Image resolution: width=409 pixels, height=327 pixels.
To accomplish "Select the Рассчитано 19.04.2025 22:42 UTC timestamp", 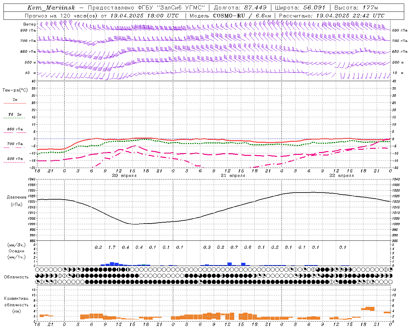I will pyautogui.click(x=332, y=16).
